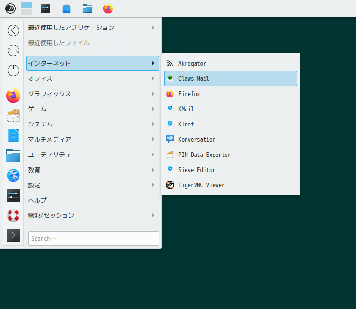Open the lifebuoy help favorite in the sidebar

pyautogui.click(x=13, y=215)
